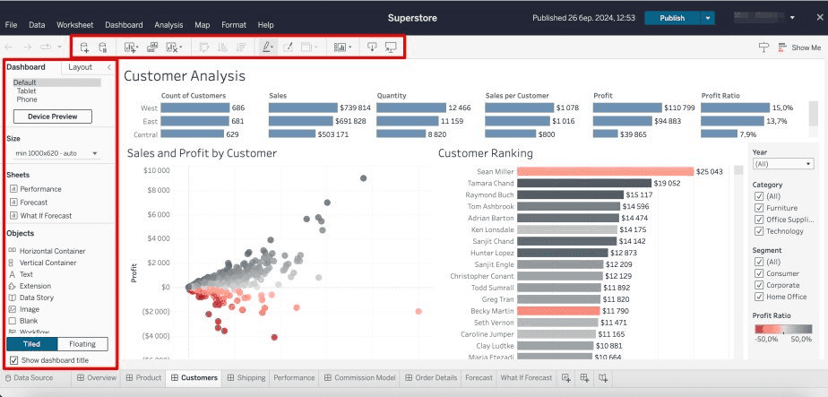Click the New Worksheet icon in bottom tab bar
The image size is (828, 397).
point(566,377)
